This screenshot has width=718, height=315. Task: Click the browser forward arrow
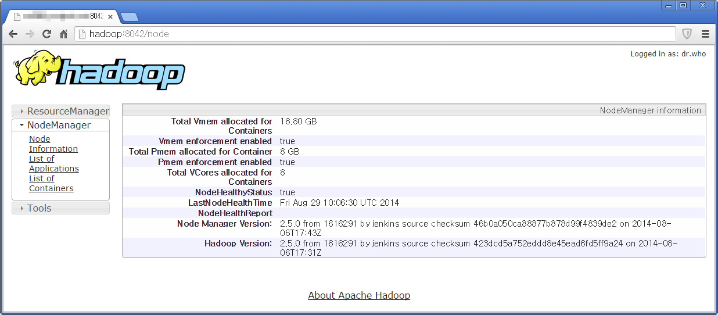tap(30, 34)
